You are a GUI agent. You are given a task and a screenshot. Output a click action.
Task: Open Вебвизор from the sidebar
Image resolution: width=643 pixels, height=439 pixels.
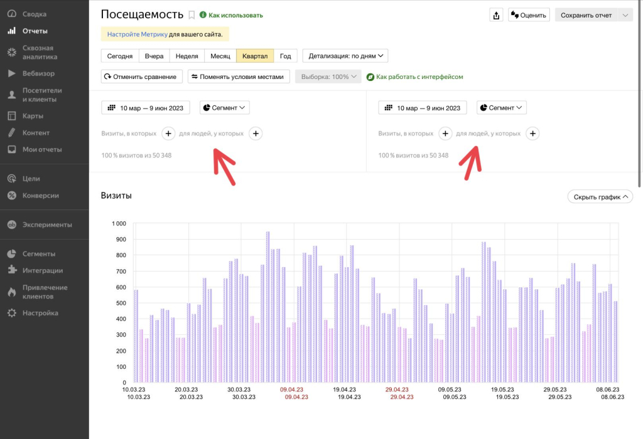click(38, 73)
